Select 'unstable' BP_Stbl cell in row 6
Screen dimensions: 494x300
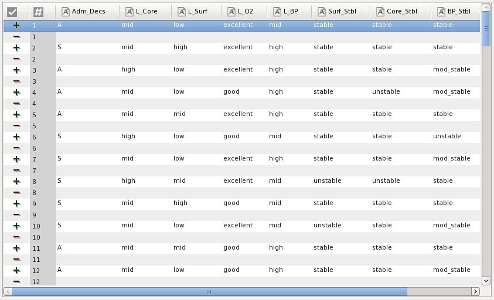click(447, 136)
